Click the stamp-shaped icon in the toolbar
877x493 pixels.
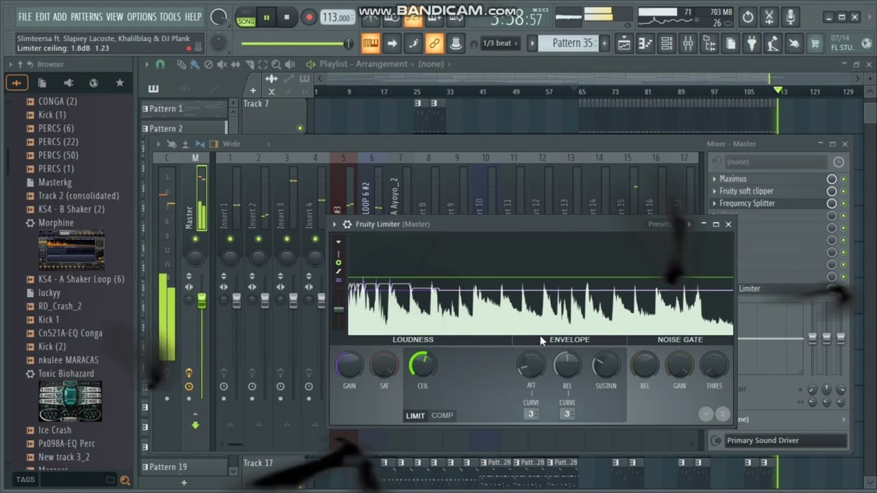(456, 44)
